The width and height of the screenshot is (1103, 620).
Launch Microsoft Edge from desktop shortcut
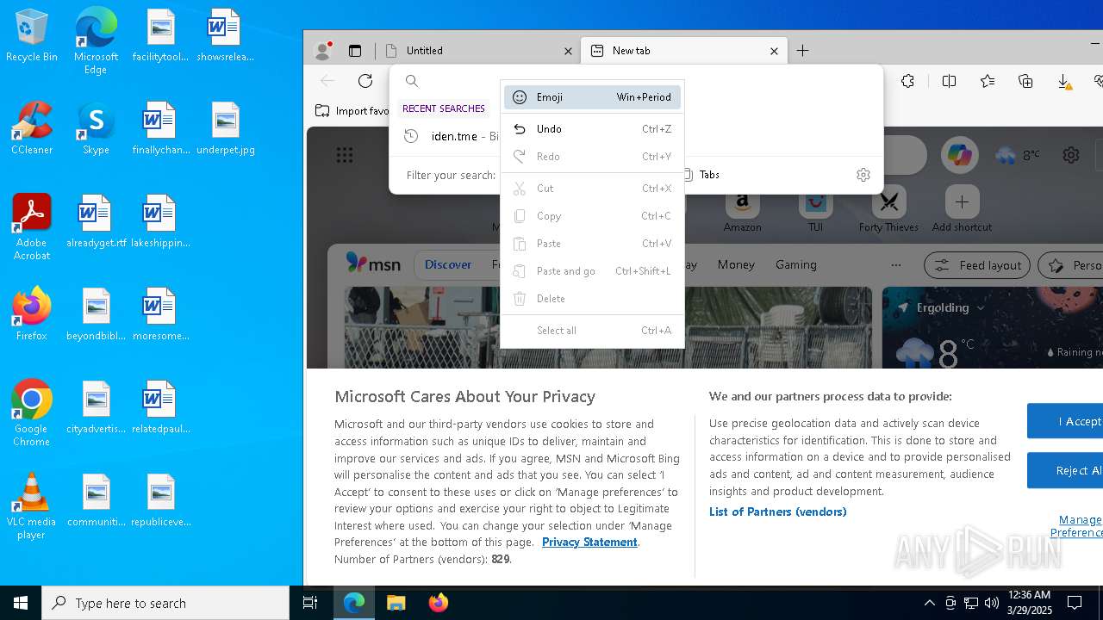96,41
